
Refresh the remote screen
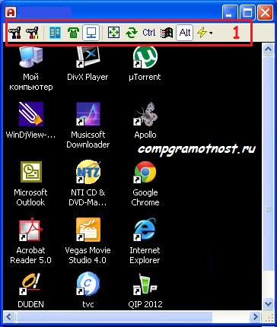coord(132,33)
